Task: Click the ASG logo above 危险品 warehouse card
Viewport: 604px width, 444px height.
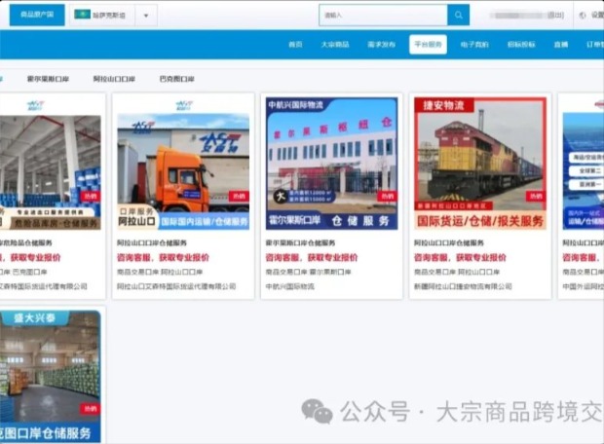Action: [35, 105]
